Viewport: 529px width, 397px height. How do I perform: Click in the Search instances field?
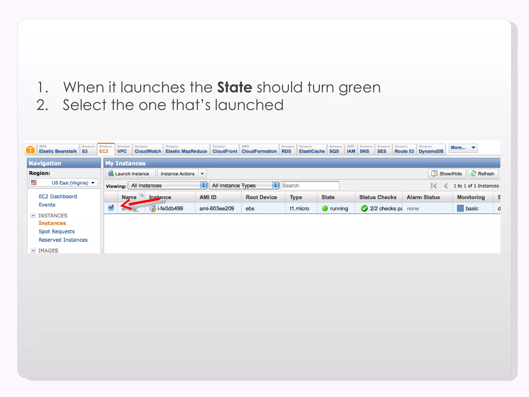[310, 186]
